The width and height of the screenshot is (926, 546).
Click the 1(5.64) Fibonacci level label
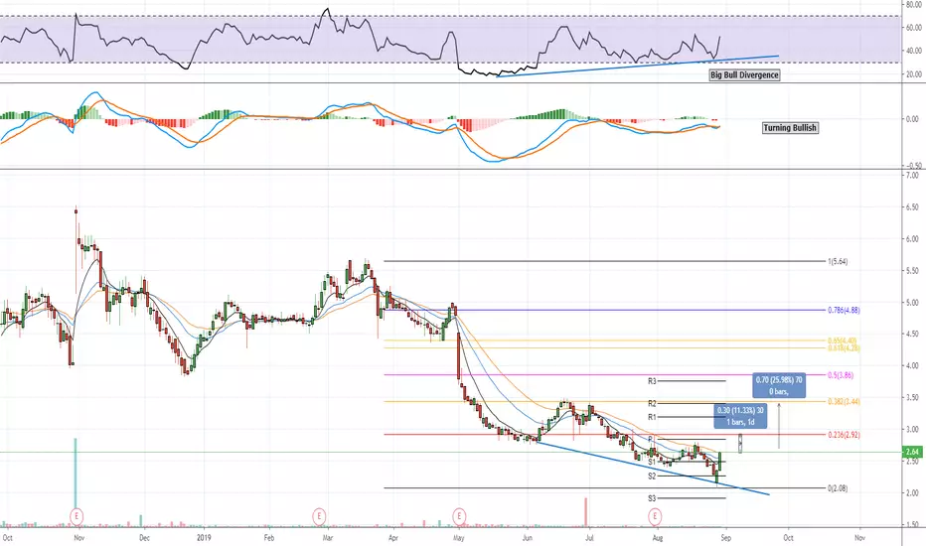pyautogui.click(x=838, y=261)
